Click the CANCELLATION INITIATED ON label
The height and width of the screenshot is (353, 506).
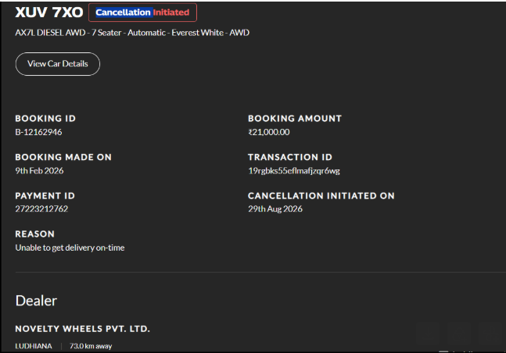(321, 196)
